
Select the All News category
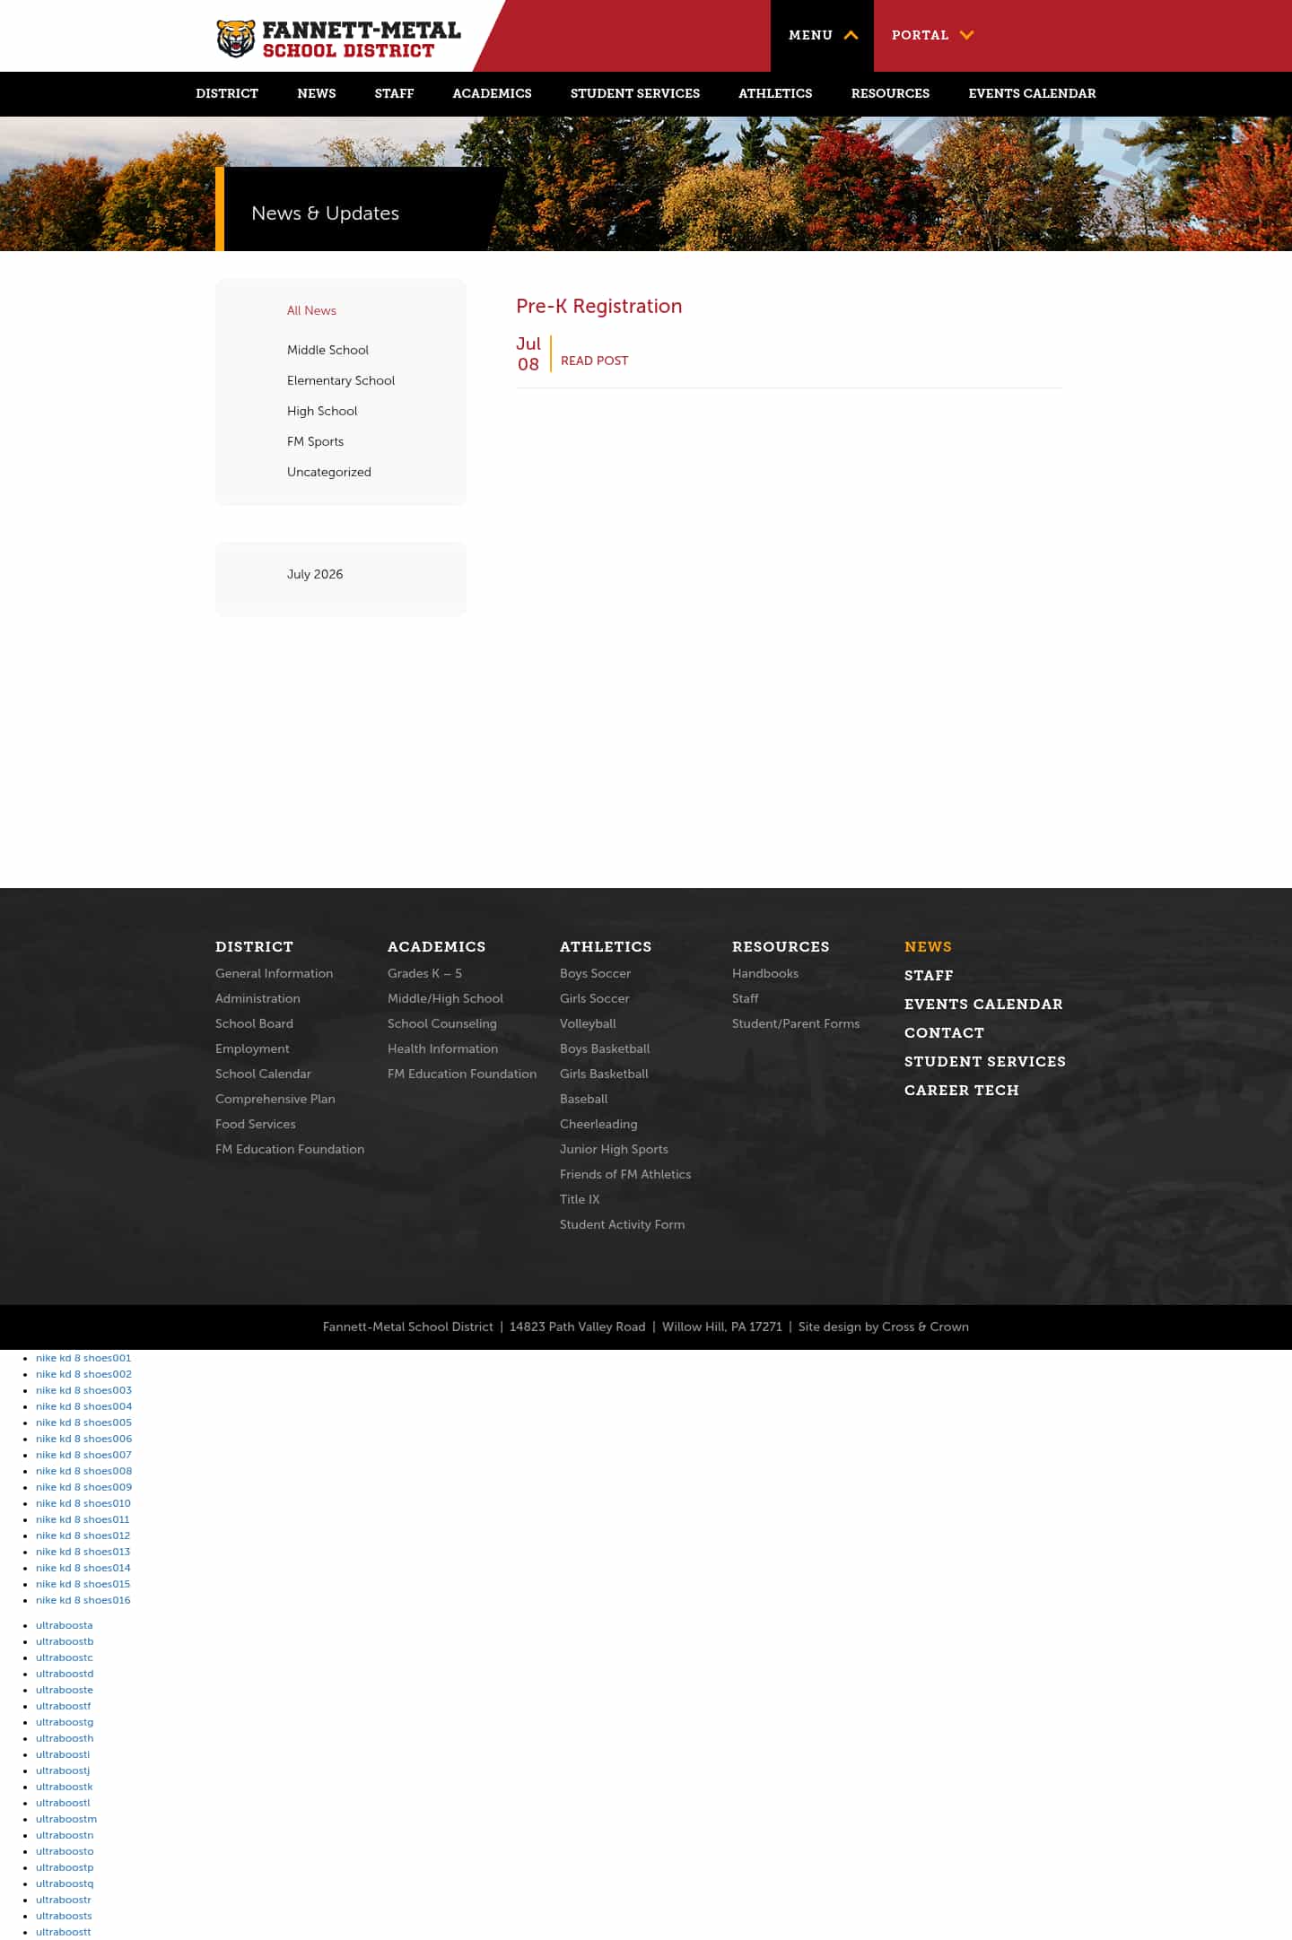click(311, 310)
